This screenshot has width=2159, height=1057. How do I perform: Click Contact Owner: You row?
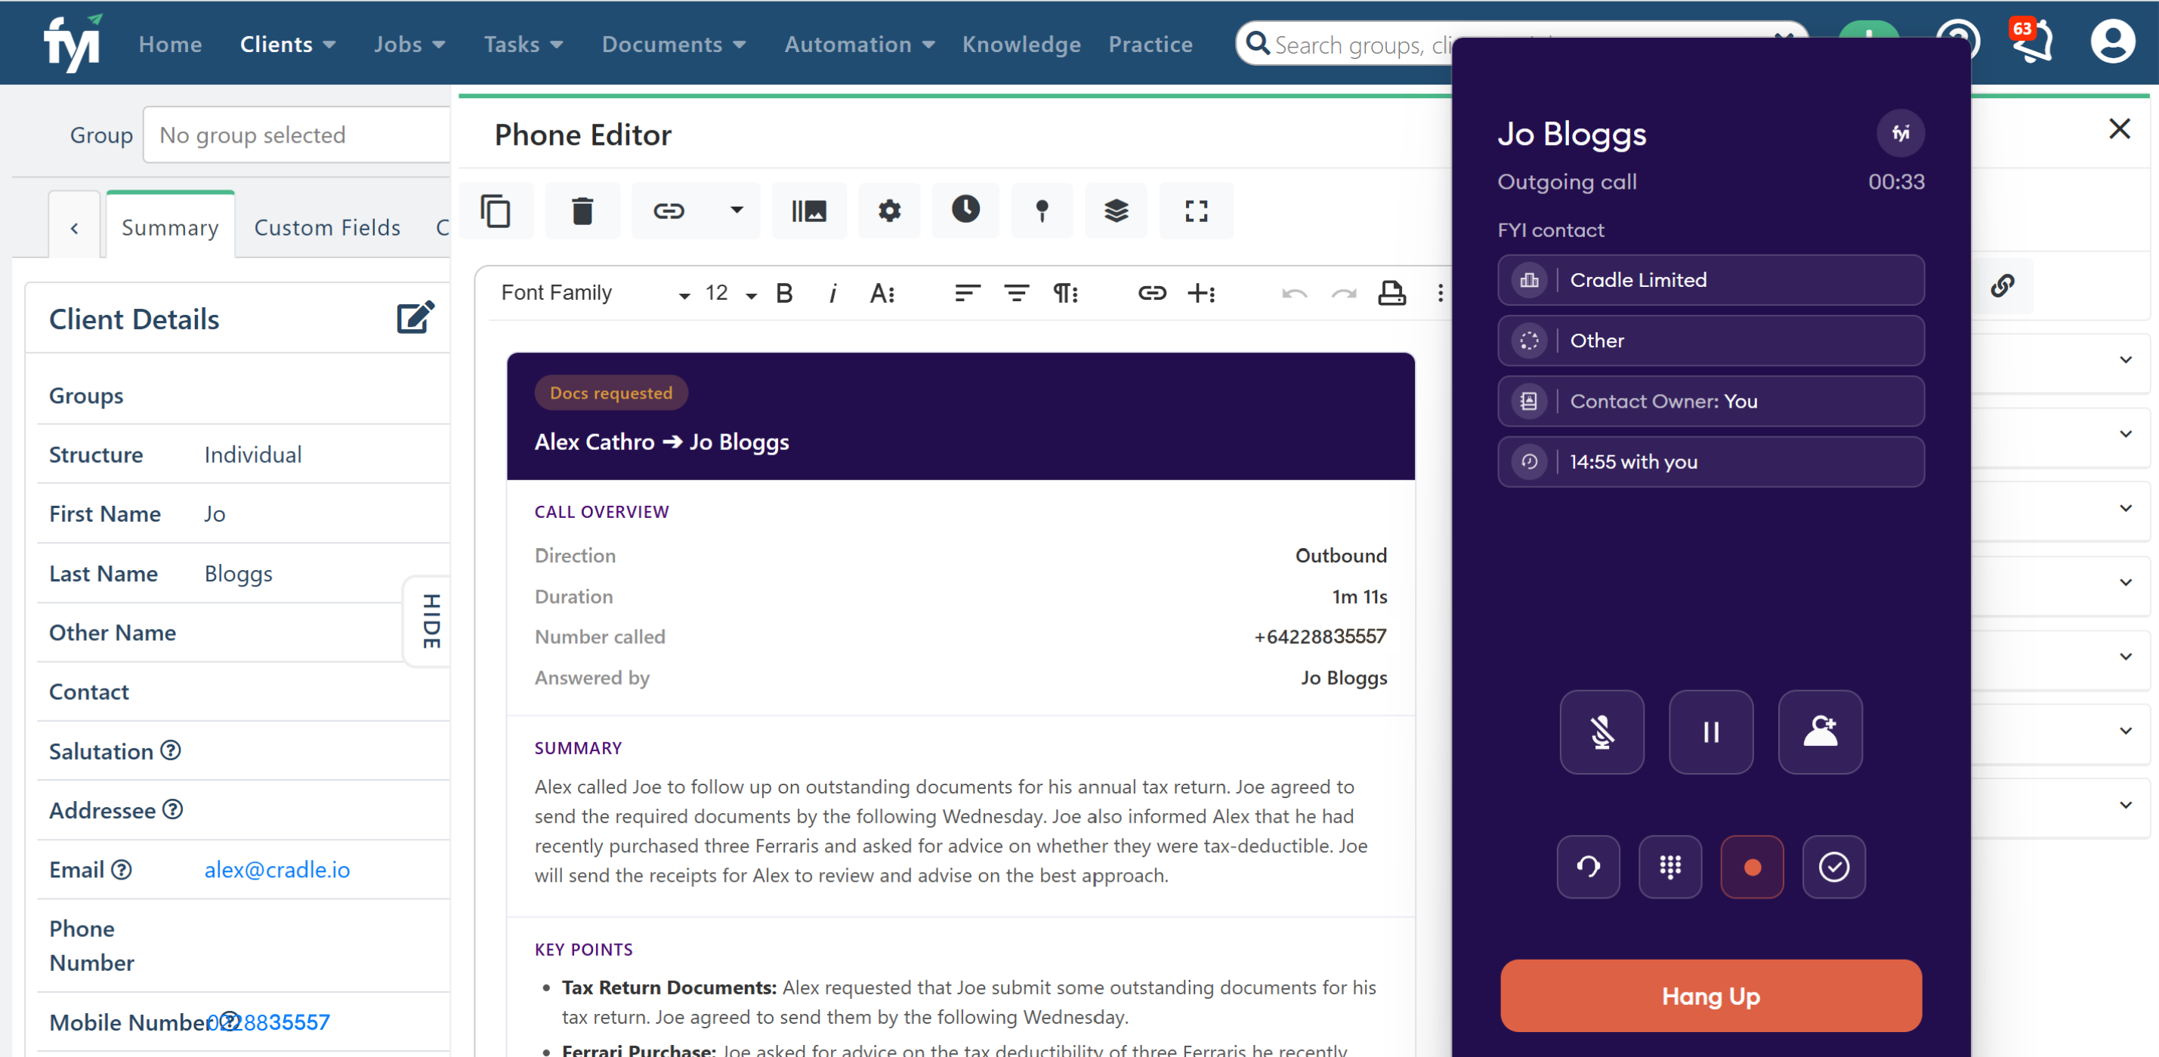pyautogui.click(x=1710, y=401)
